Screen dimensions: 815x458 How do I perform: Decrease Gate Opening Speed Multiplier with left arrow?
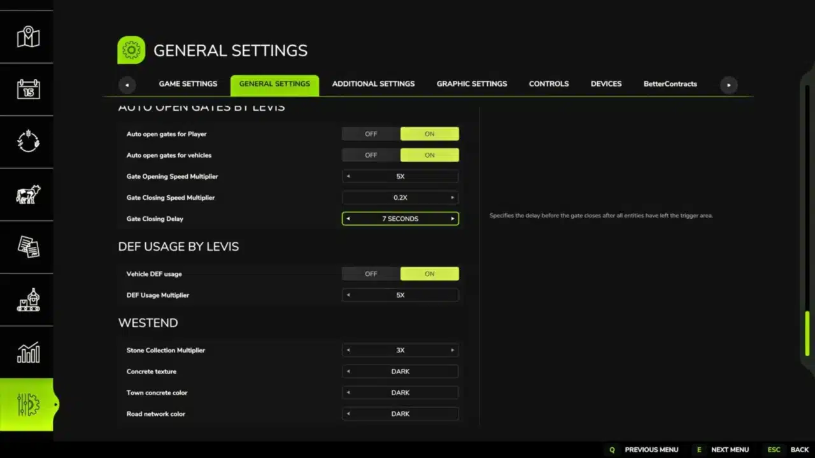click(x=348, y=177)
